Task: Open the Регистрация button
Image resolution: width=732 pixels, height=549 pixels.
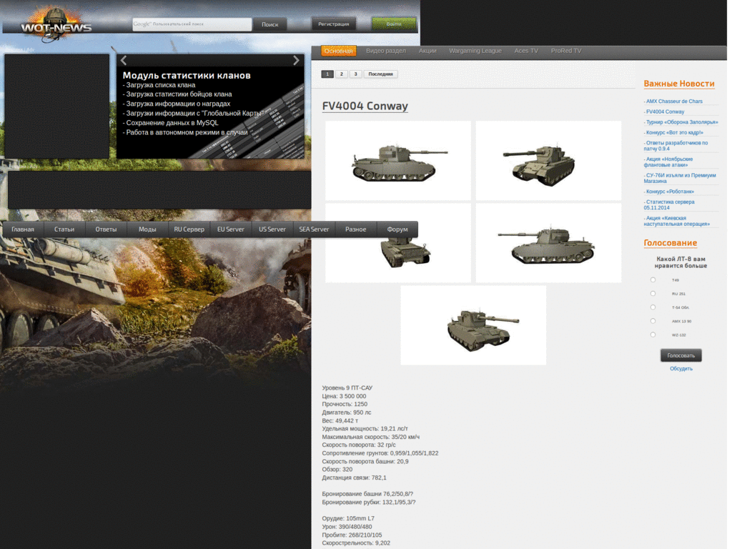Action: point(333,24)
